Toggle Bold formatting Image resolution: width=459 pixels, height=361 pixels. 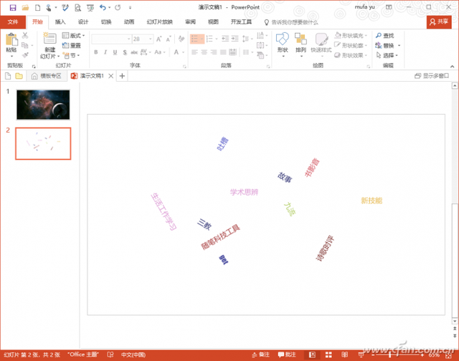pos(95,52)
